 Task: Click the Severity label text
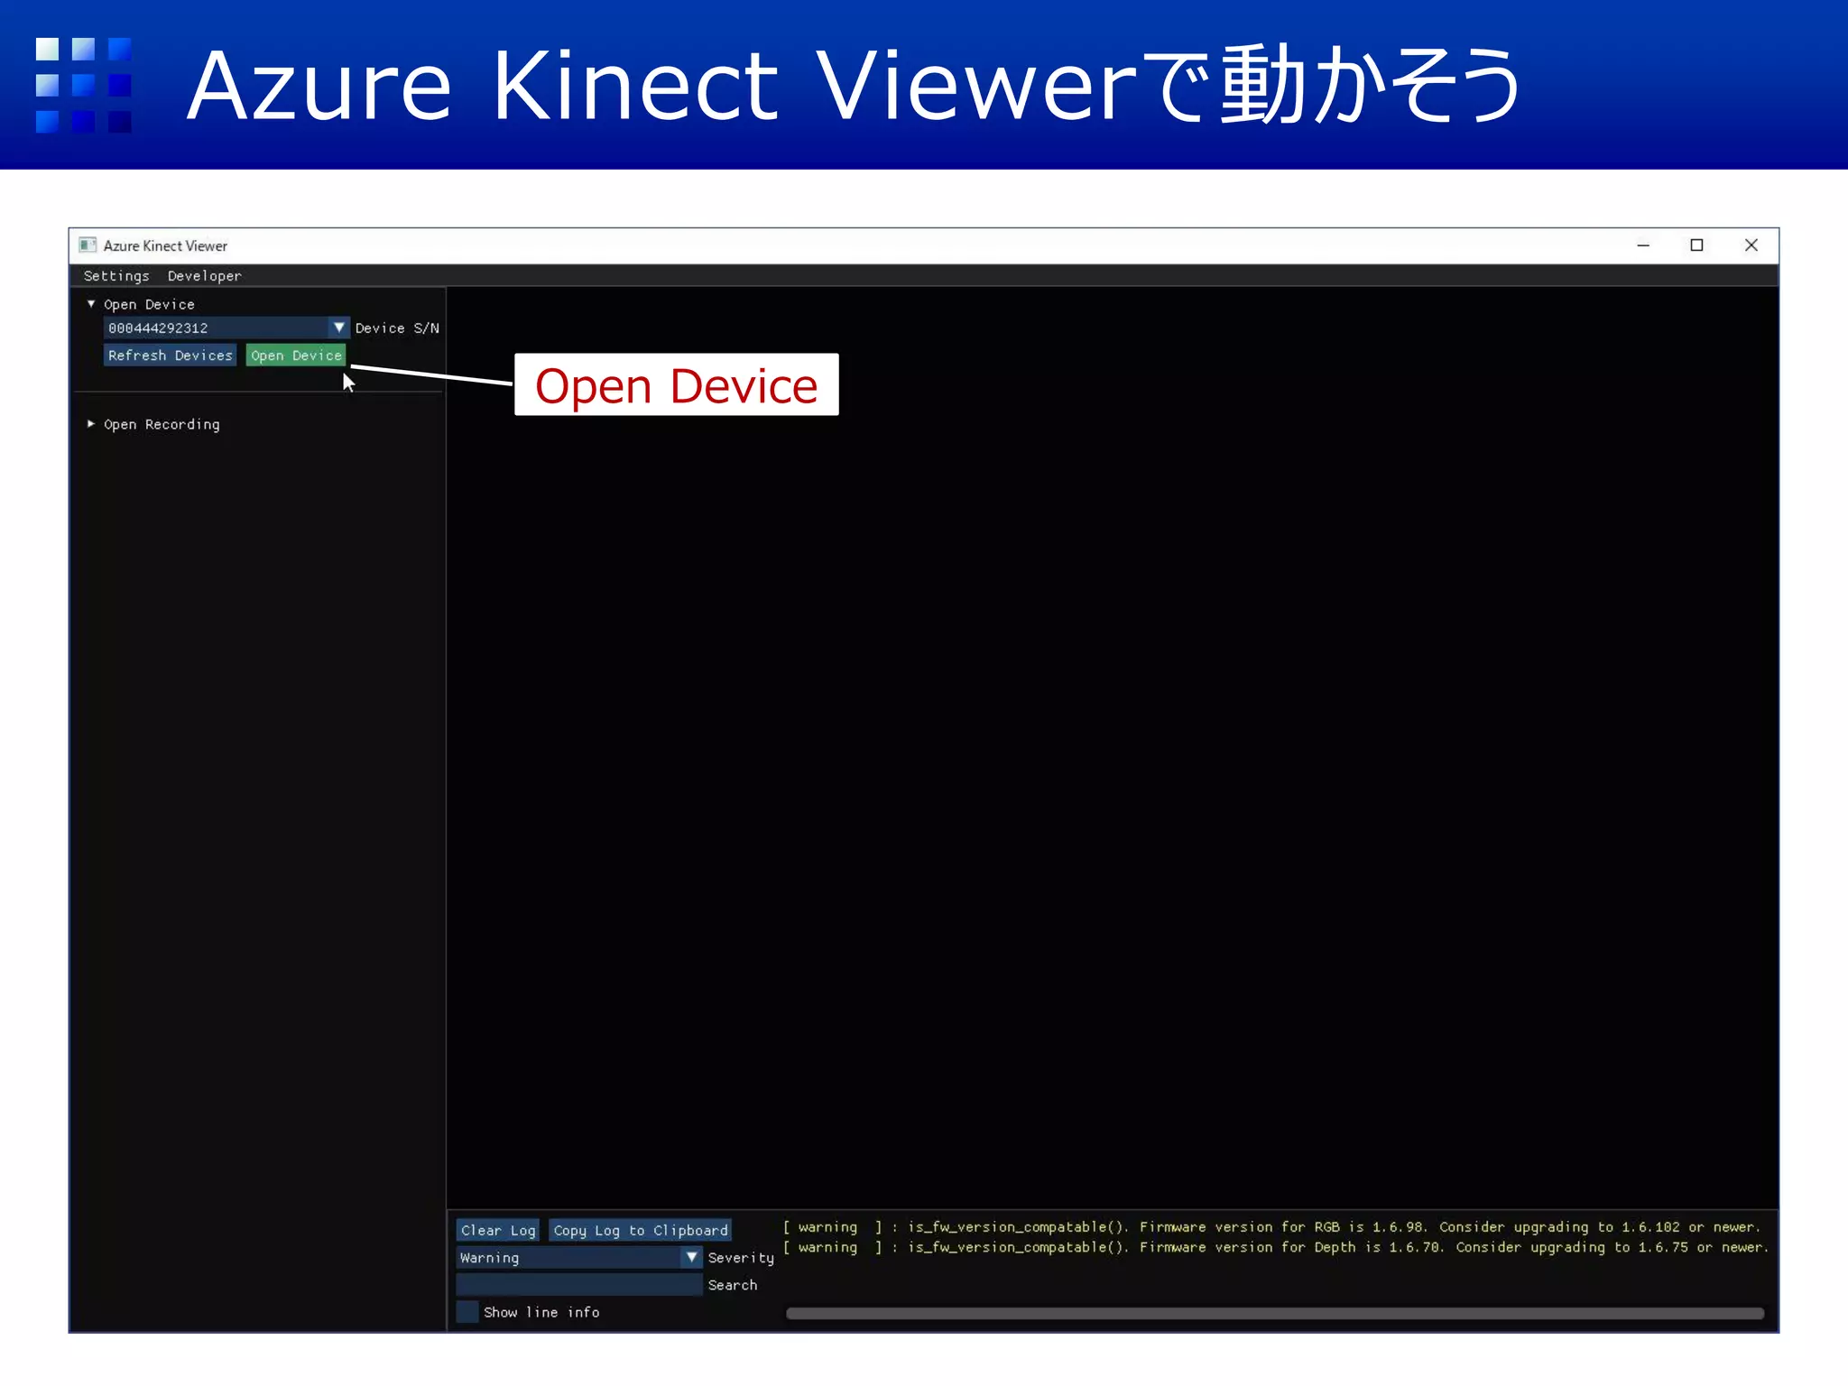pos(741,1258)
